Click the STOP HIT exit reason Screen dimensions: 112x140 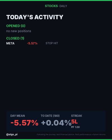click(52, 43)
